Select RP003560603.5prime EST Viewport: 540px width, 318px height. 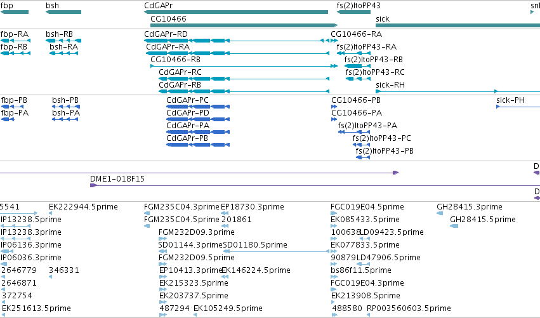pos(409,308)
